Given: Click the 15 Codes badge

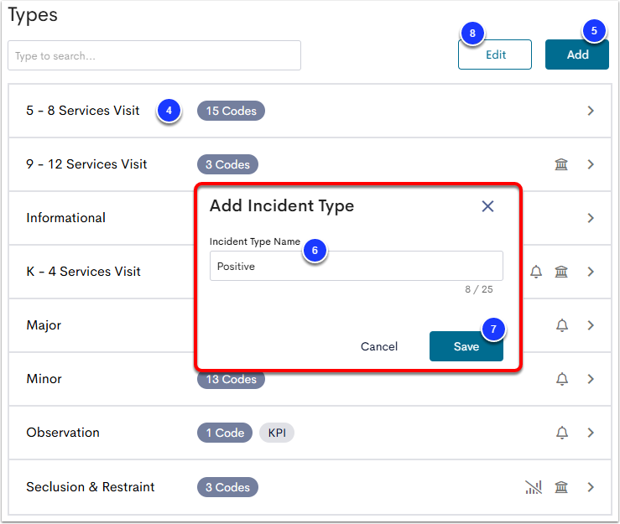Looking at the screenshot, I should pyautogui.click(x=231, y=111).
